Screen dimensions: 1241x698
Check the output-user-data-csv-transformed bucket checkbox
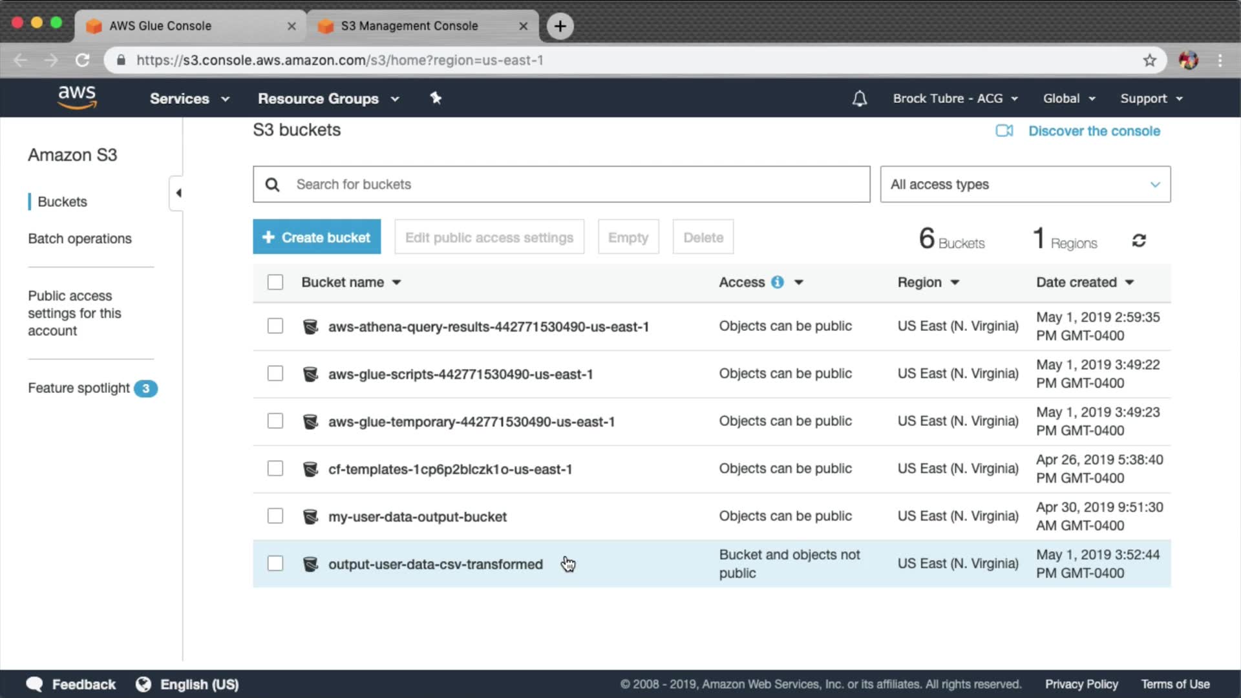275,564
